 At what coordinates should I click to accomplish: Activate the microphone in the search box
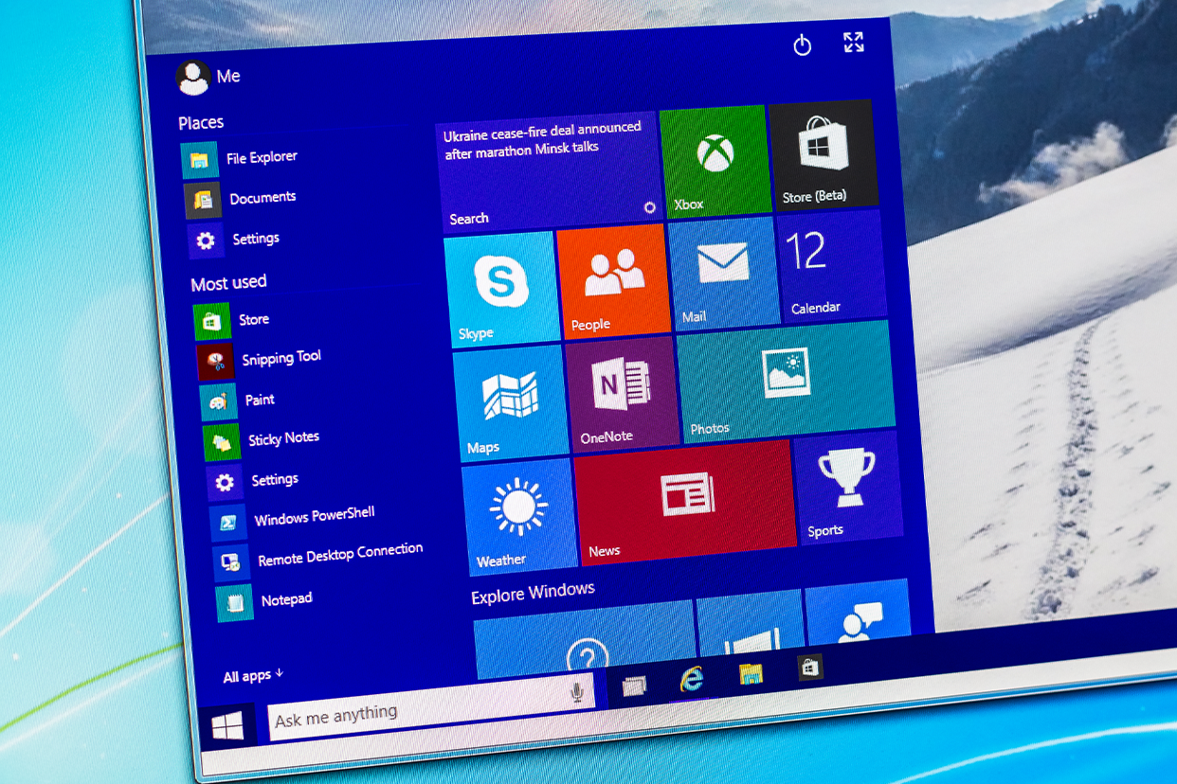click(576, 693)
